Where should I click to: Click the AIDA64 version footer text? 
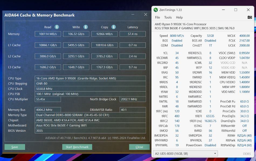(x=95, y=138)
